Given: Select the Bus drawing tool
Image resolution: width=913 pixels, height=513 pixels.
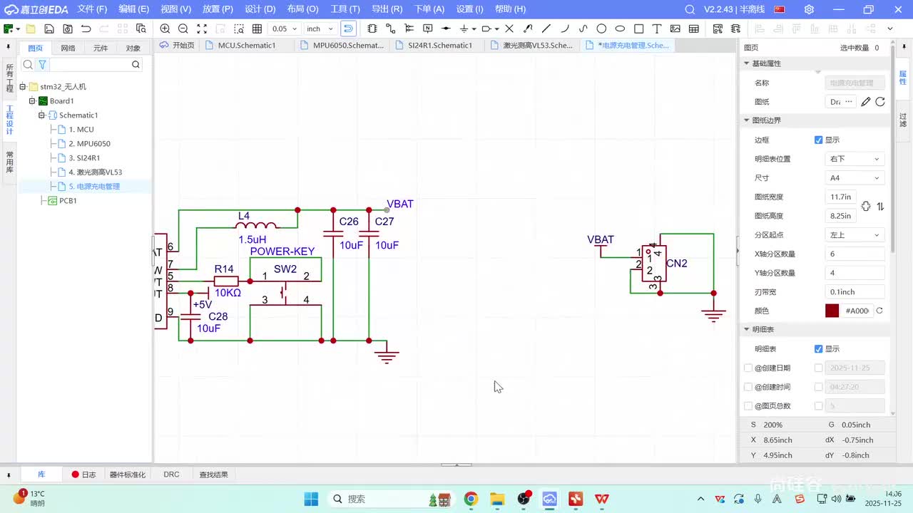Looking at the screenshot, I should point(409,28).
